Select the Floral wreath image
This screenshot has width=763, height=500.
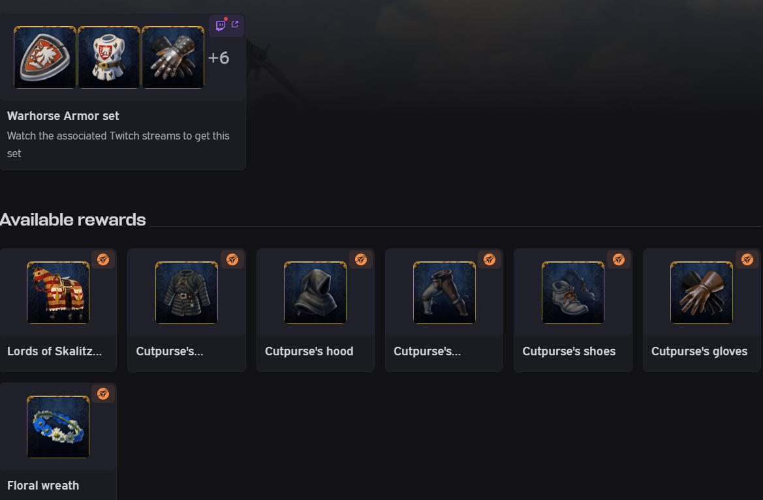coord(58,427)
